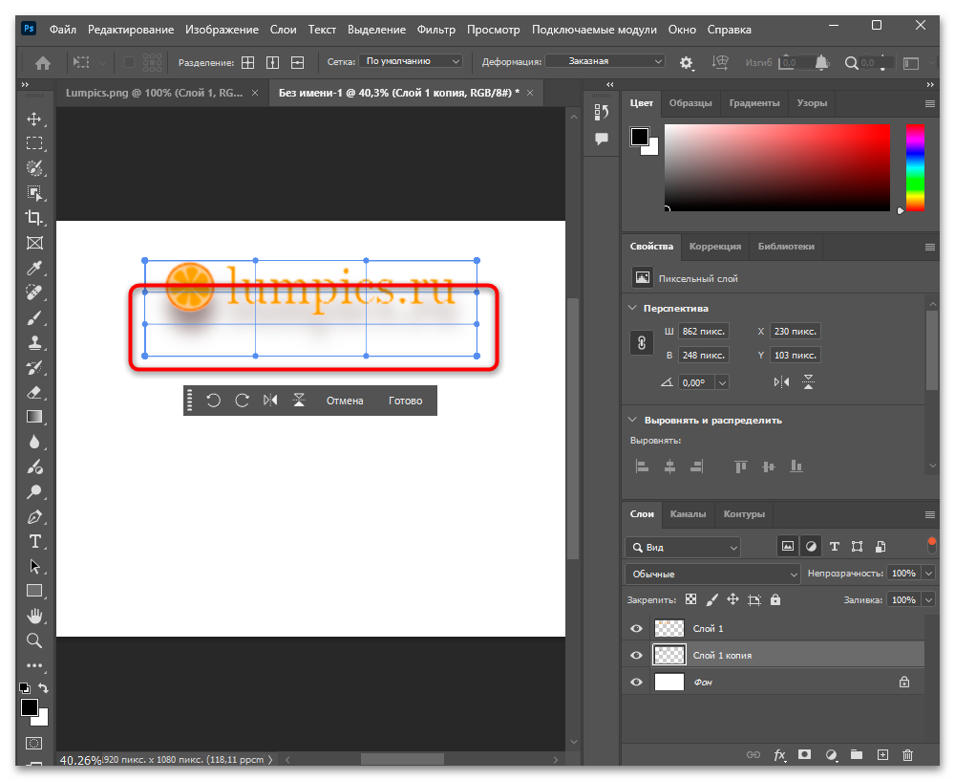Open Заливка fill dropdown arrow
Viewport: 955px width, 781px height.
pos(928,600)
